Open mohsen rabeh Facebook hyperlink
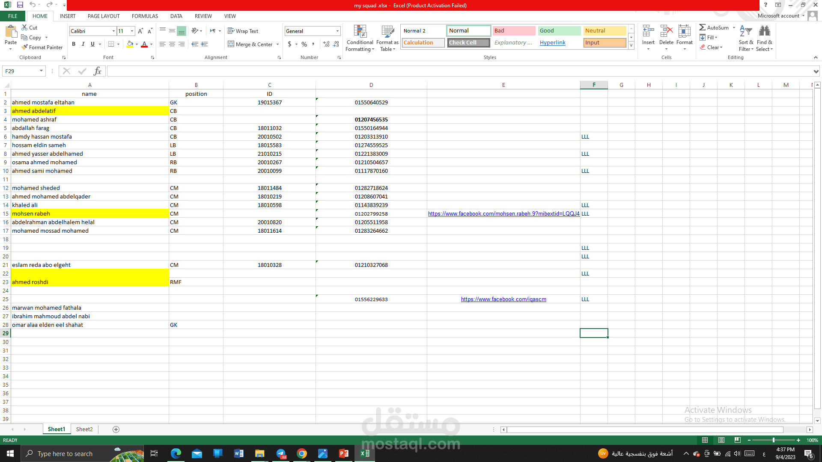 pyautogui.click(x=503, y=214)
